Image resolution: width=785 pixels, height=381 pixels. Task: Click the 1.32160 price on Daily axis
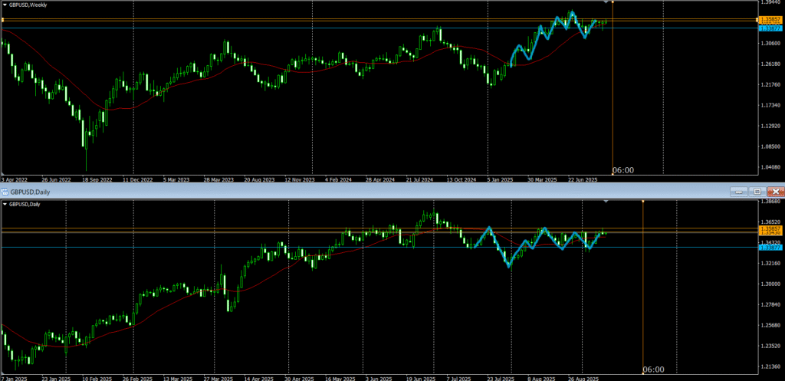[x=770, y=264]
